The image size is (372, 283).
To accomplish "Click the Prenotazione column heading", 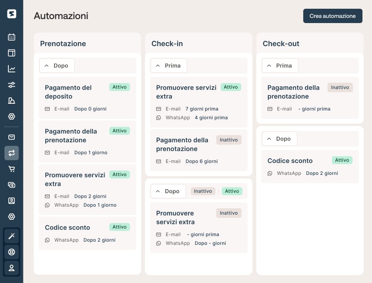I will click(x=63, y=44).
